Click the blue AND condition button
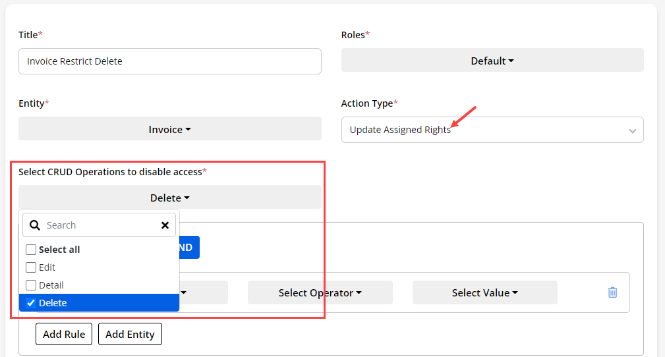This screenshot has height=357, width=665. (189, 248)
